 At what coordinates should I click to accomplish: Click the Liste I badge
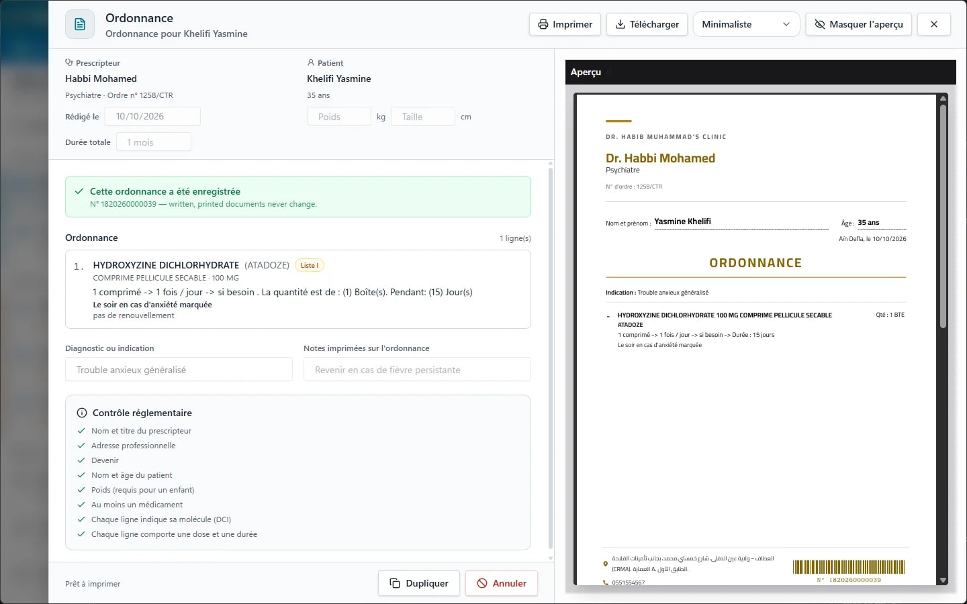coord(310,265)
